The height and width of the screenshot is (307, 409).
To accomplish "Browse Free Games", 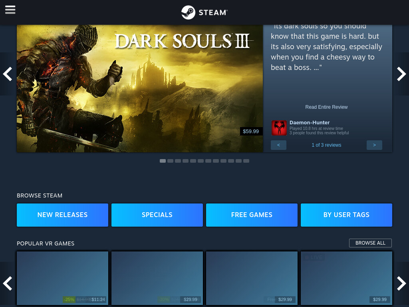I will coord(252,215).
